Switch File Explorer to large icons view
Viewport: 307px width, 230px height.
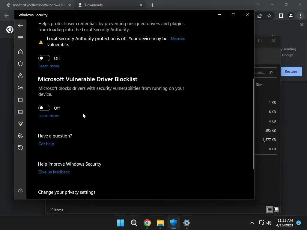click(276, 210)
